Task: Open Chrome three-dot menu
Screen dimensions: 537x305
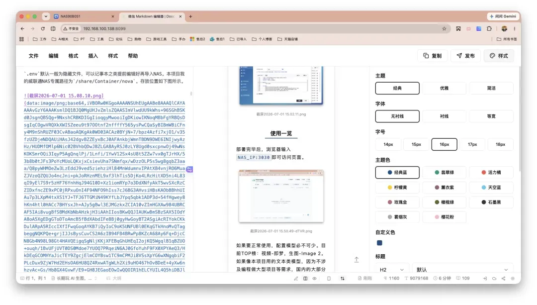Action: [x=515, y=29]
